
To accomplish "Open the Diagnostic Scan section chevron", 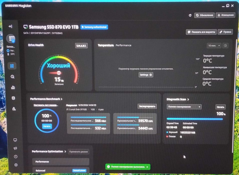I will [x=188, y=99].
